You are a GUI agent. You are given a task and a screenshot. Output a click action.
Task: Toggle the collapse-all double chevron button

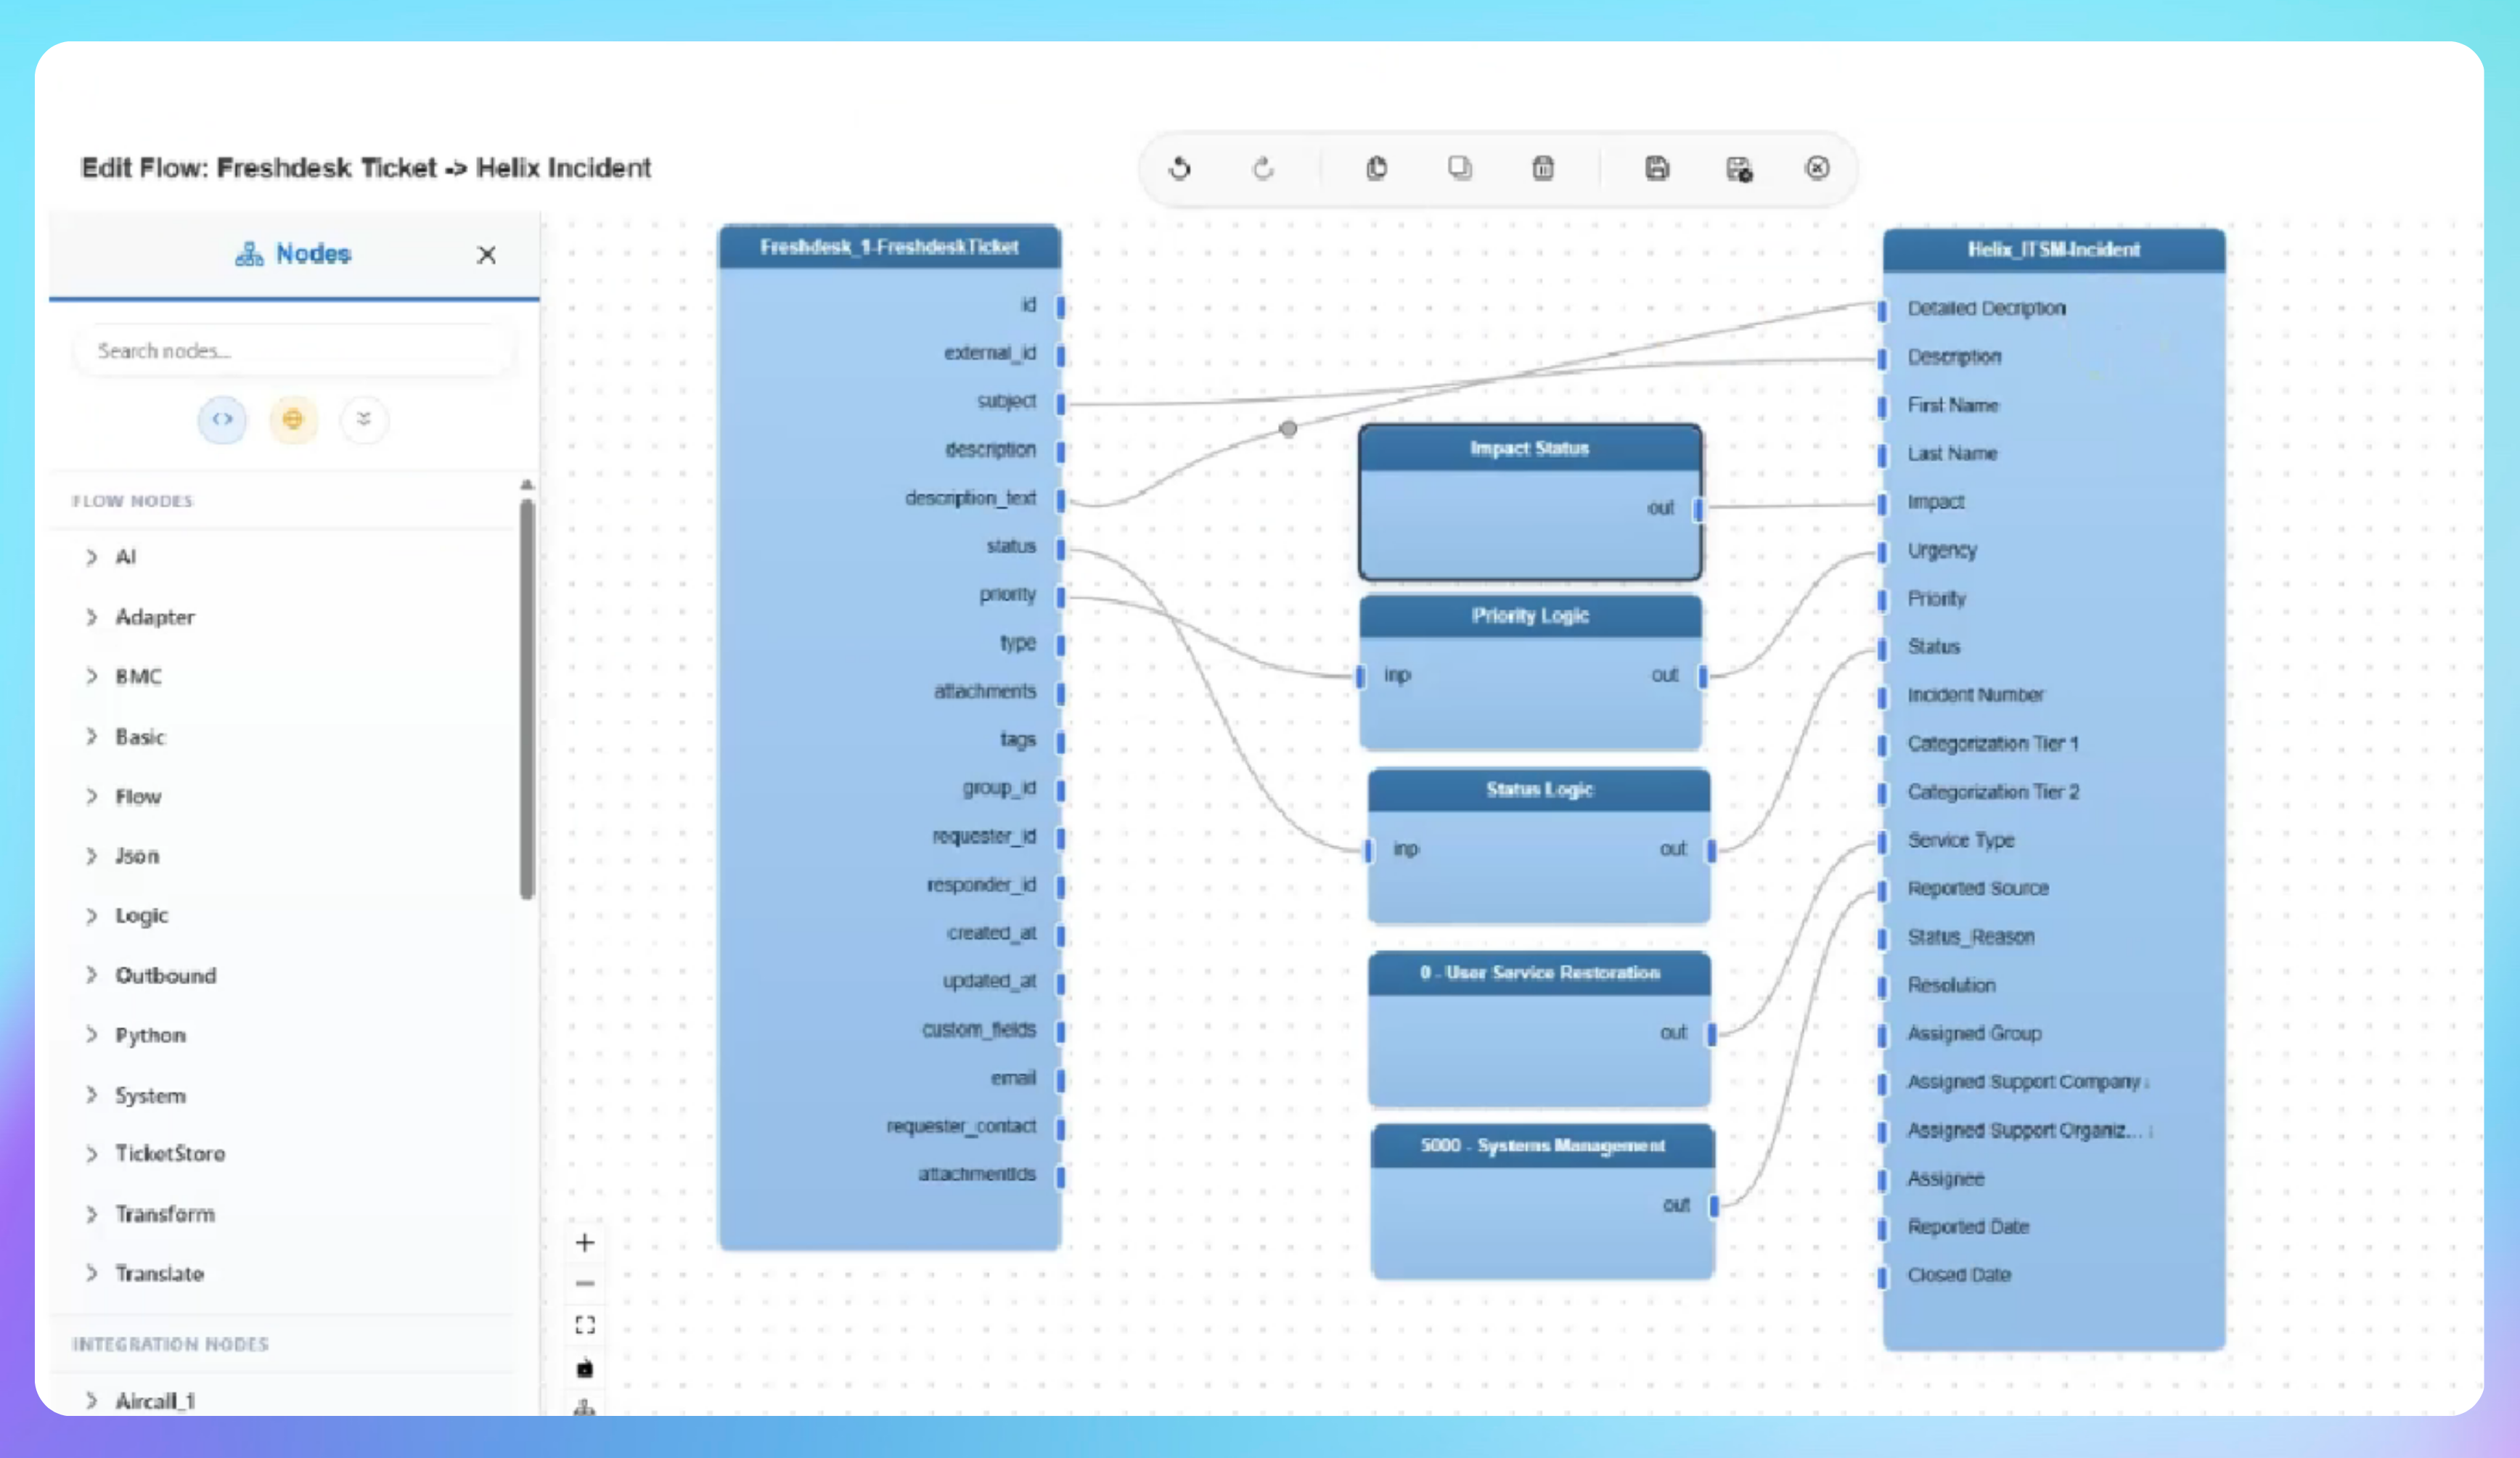364,419
